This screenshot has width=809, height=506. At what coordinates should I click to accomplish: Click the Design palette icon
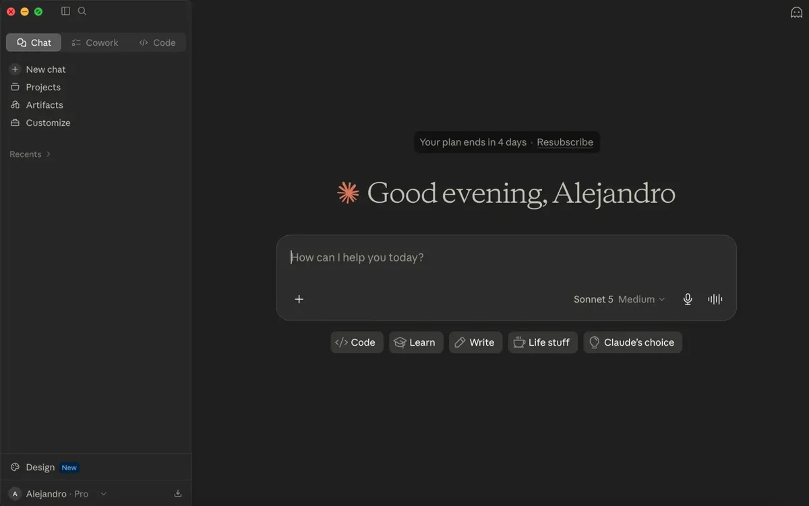(15, 467)
